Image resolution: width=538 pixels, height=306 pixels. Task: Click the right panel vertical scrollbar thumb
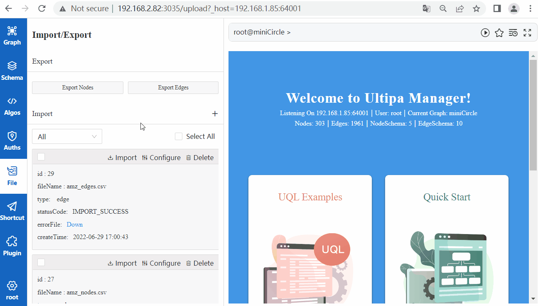pyautogui.click(x=533, y=115)
